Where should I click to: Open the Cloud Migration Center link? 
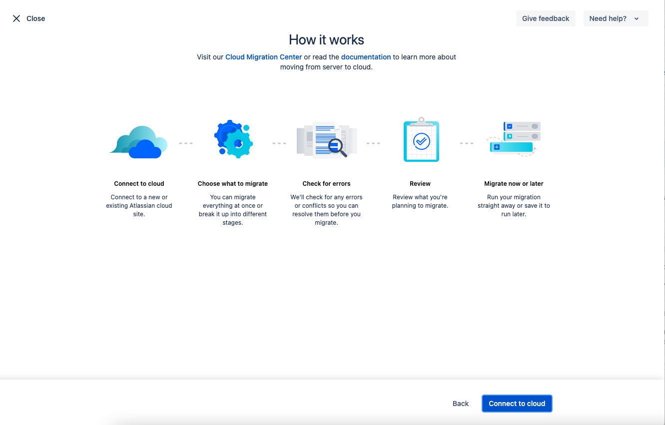pos(264,57)
